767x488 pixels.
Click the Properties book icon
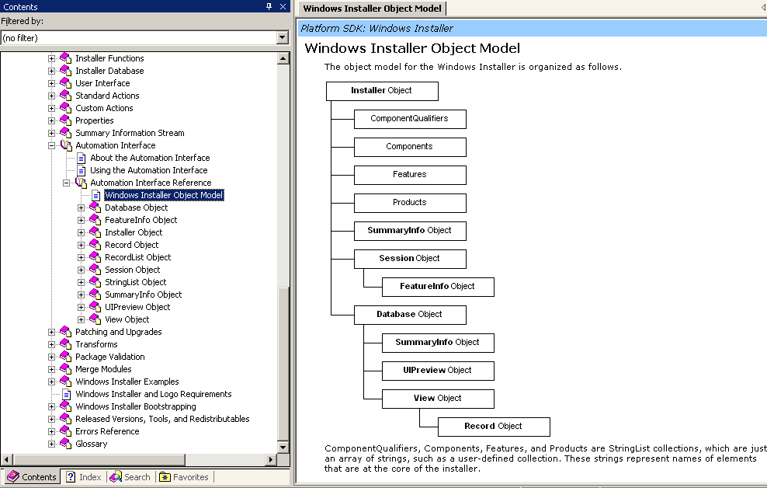(65, 120)
